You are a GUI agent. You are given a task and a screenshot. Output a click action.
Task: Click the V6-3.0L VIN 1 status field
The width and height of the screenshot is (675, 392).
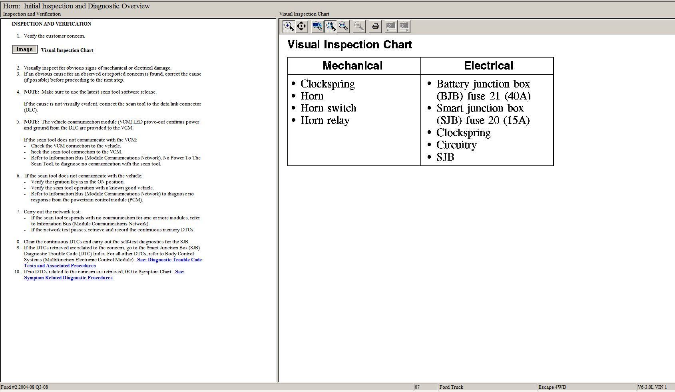pos(652,387)
